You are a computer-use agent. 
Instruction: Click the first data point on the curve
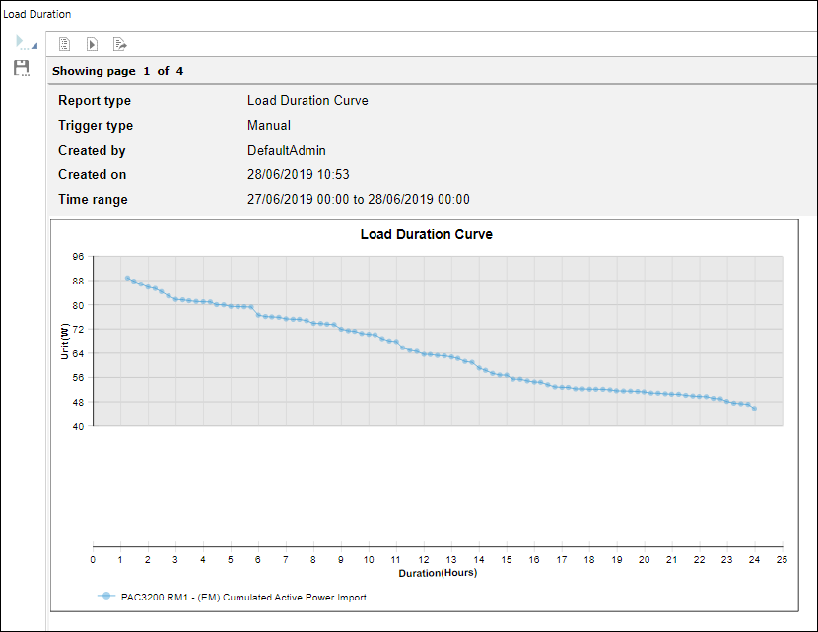(127, 278)
